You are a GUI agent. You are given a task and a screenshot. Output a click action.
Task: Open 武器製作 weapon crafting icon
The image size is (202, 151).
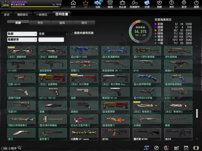pyautogui.click(x=135, y=4)
